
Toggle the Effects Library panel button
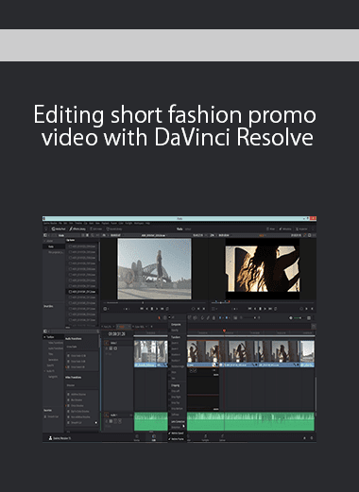click(77, 229)
